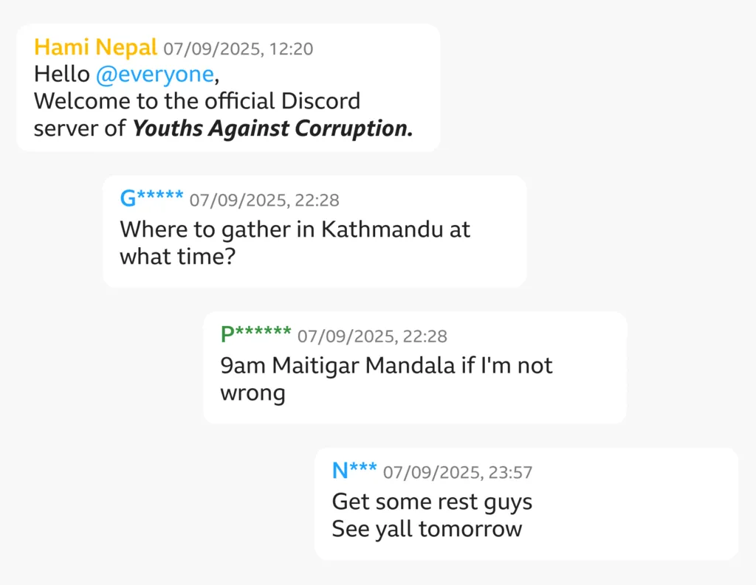Click the word Hello in first message
Viewport: 756px width, 585px height.
tap(61, 74)
